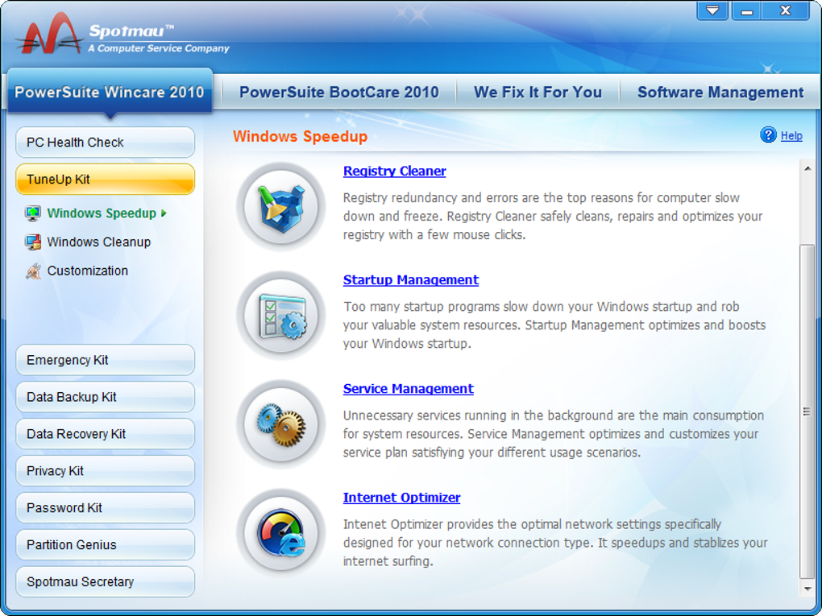Click the Help link

(791, 135)
